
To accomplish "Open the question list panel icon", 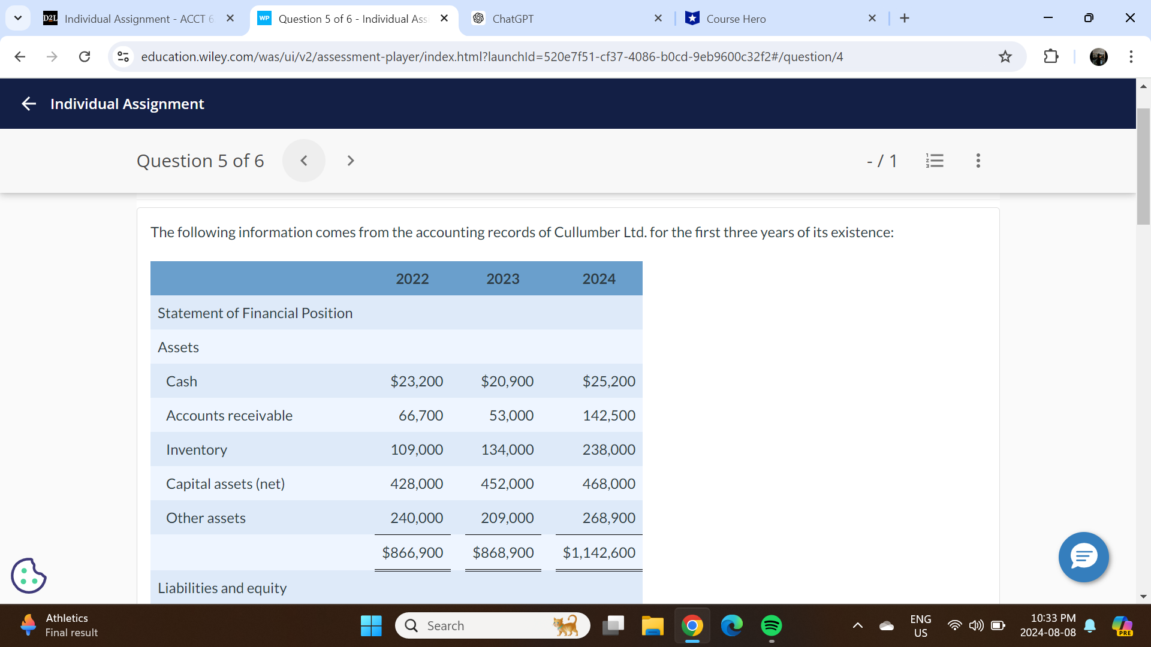I will pos(935,161).
